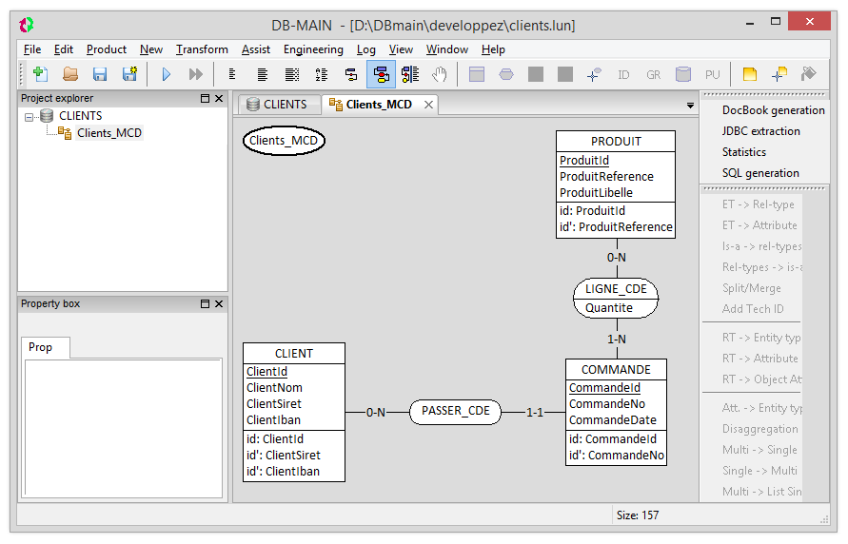The width and height of the screenshot is (848, 544).
Task: Click the new entity type rectangle icon
Action: point(477,74)
